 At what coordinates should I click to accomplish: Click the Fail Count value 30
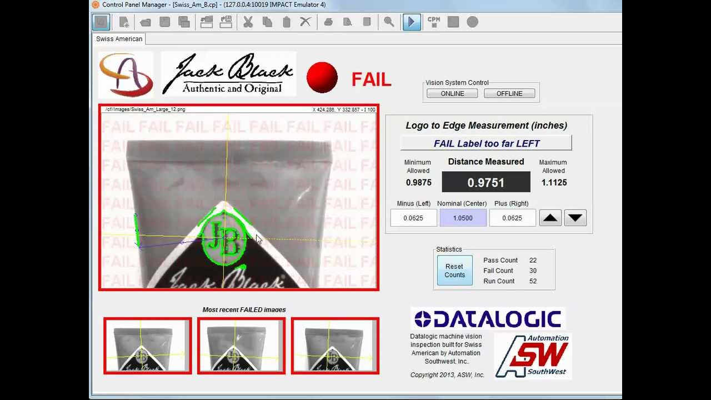[x=533, y=271]
